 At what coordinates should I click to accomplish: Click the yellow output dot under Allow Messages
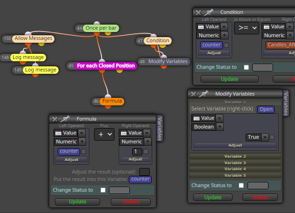point(41,44)
